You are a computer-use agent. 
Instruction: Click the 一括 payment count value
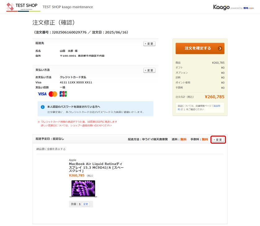pyautogui.click(x=63, y=87)
